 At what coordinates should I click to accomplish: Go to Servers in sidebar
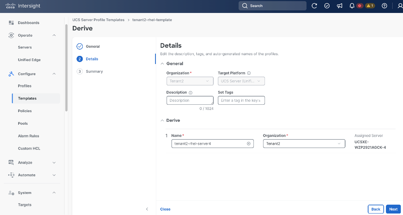[25, 47]
